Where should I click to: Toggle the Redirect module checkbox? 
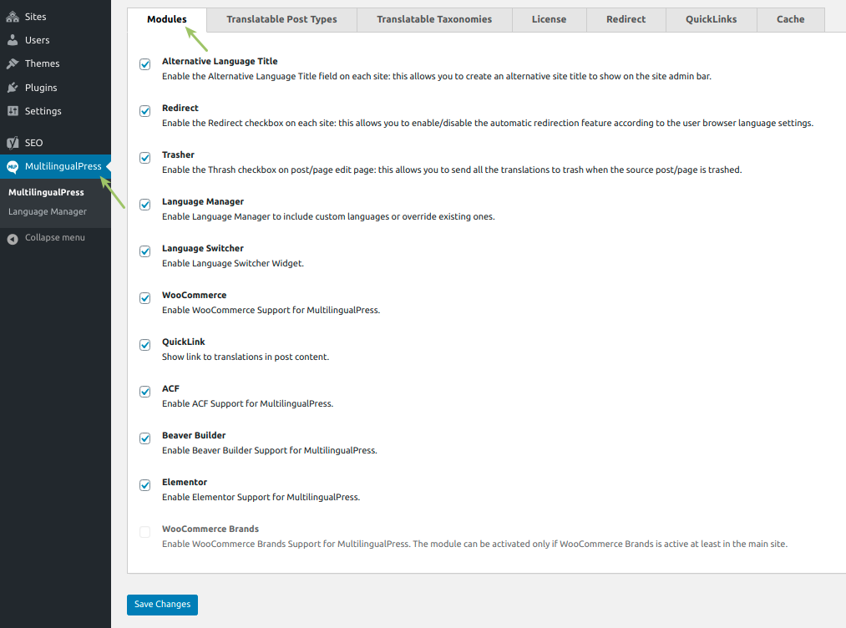coord(145,111)
